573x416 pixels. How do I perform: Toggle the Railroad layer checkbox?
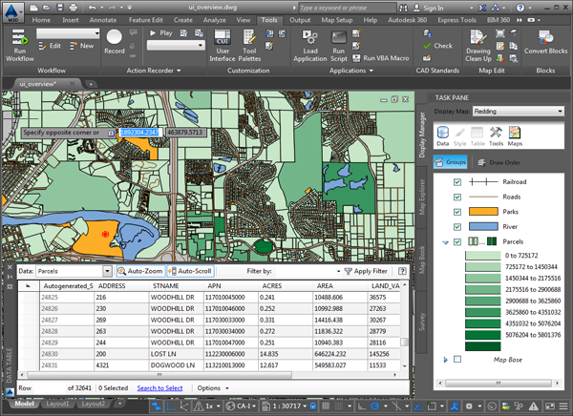(458, 181)
